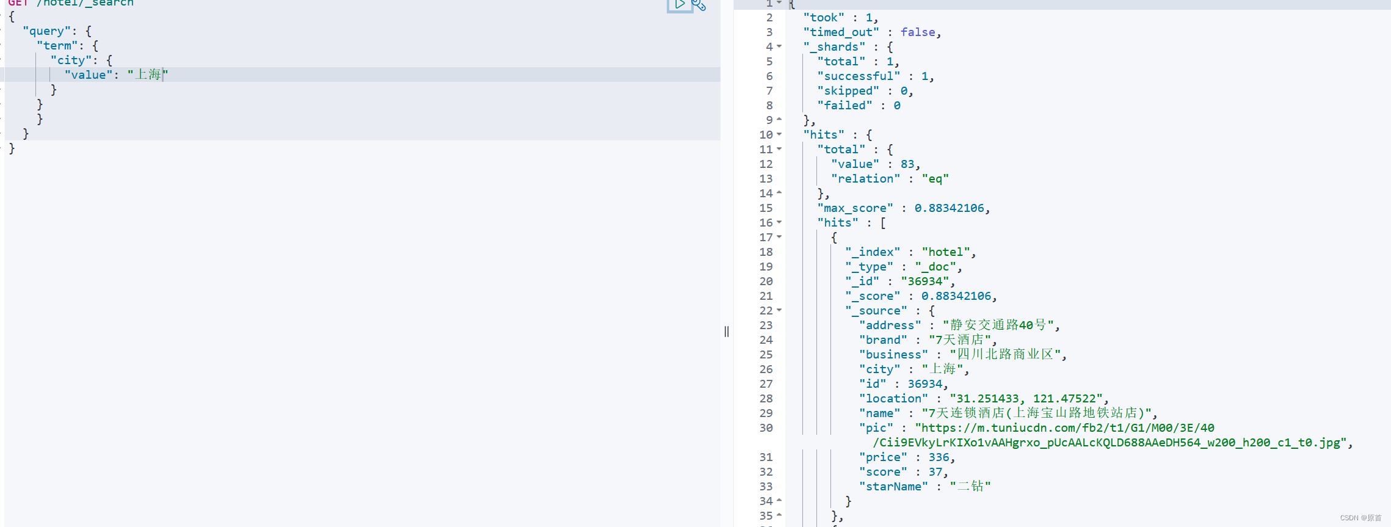The height and width of the screenshot is (527, 1391).
Task: Click the wrapped .jpg filename continuation line
Action: pos(1113,442)
